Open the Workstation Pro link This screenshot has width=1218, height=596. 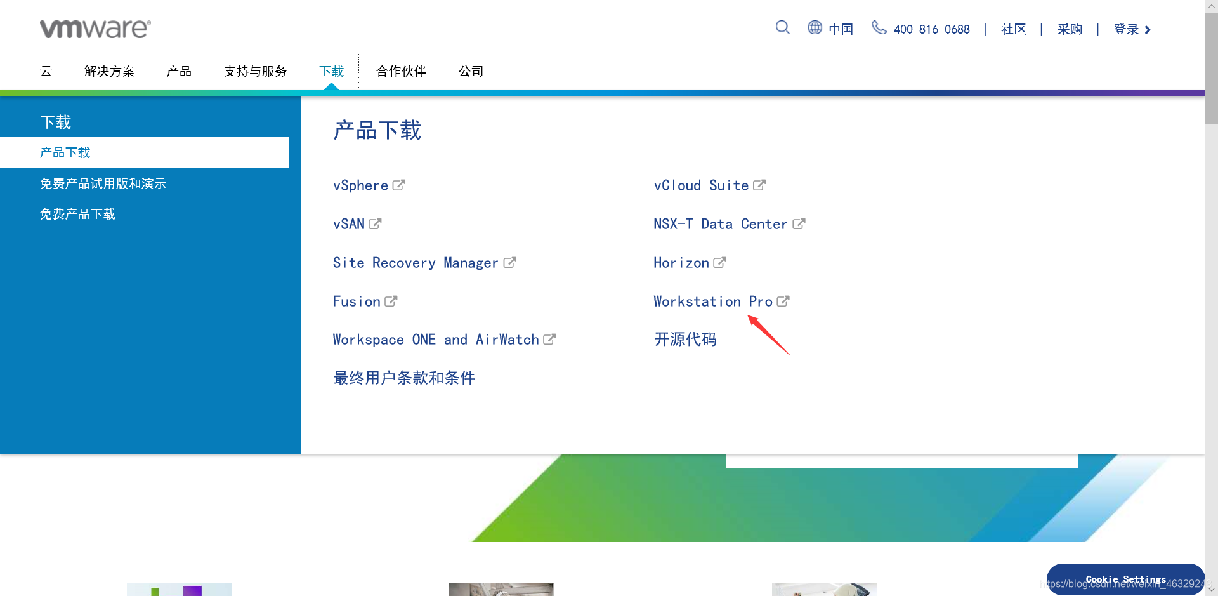[713, 301]
